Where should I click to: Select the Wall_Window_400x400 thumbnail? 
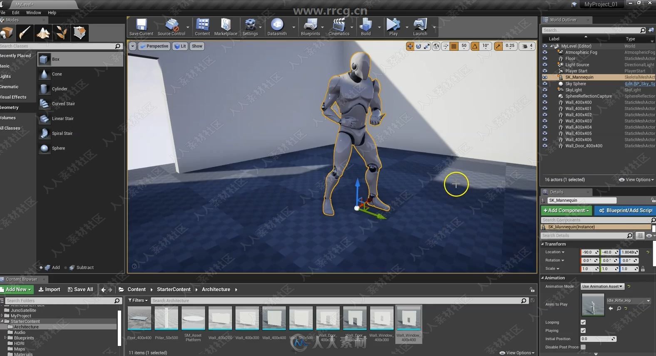[409, 324]
